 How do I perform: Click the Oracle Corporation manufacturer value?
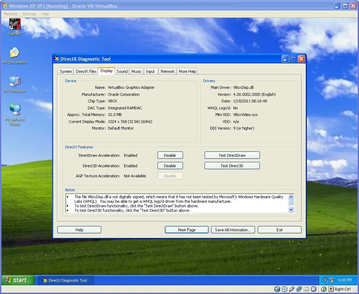click(x=123, y=94)
